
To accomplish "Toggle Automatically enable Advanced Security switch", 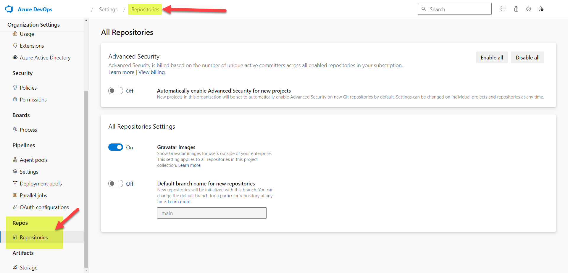I will 116,91.
